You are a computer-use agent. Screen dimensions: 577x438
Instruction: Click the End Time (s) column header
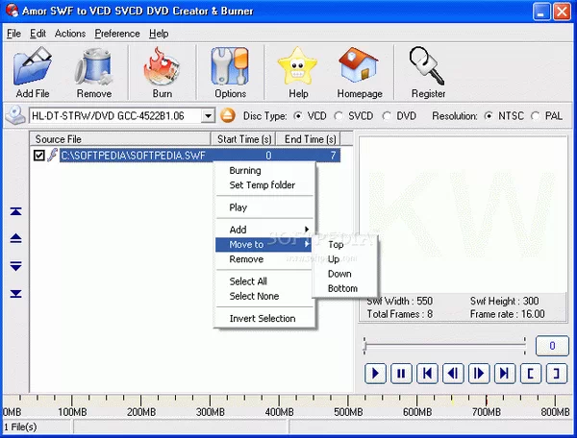(309, 139)
